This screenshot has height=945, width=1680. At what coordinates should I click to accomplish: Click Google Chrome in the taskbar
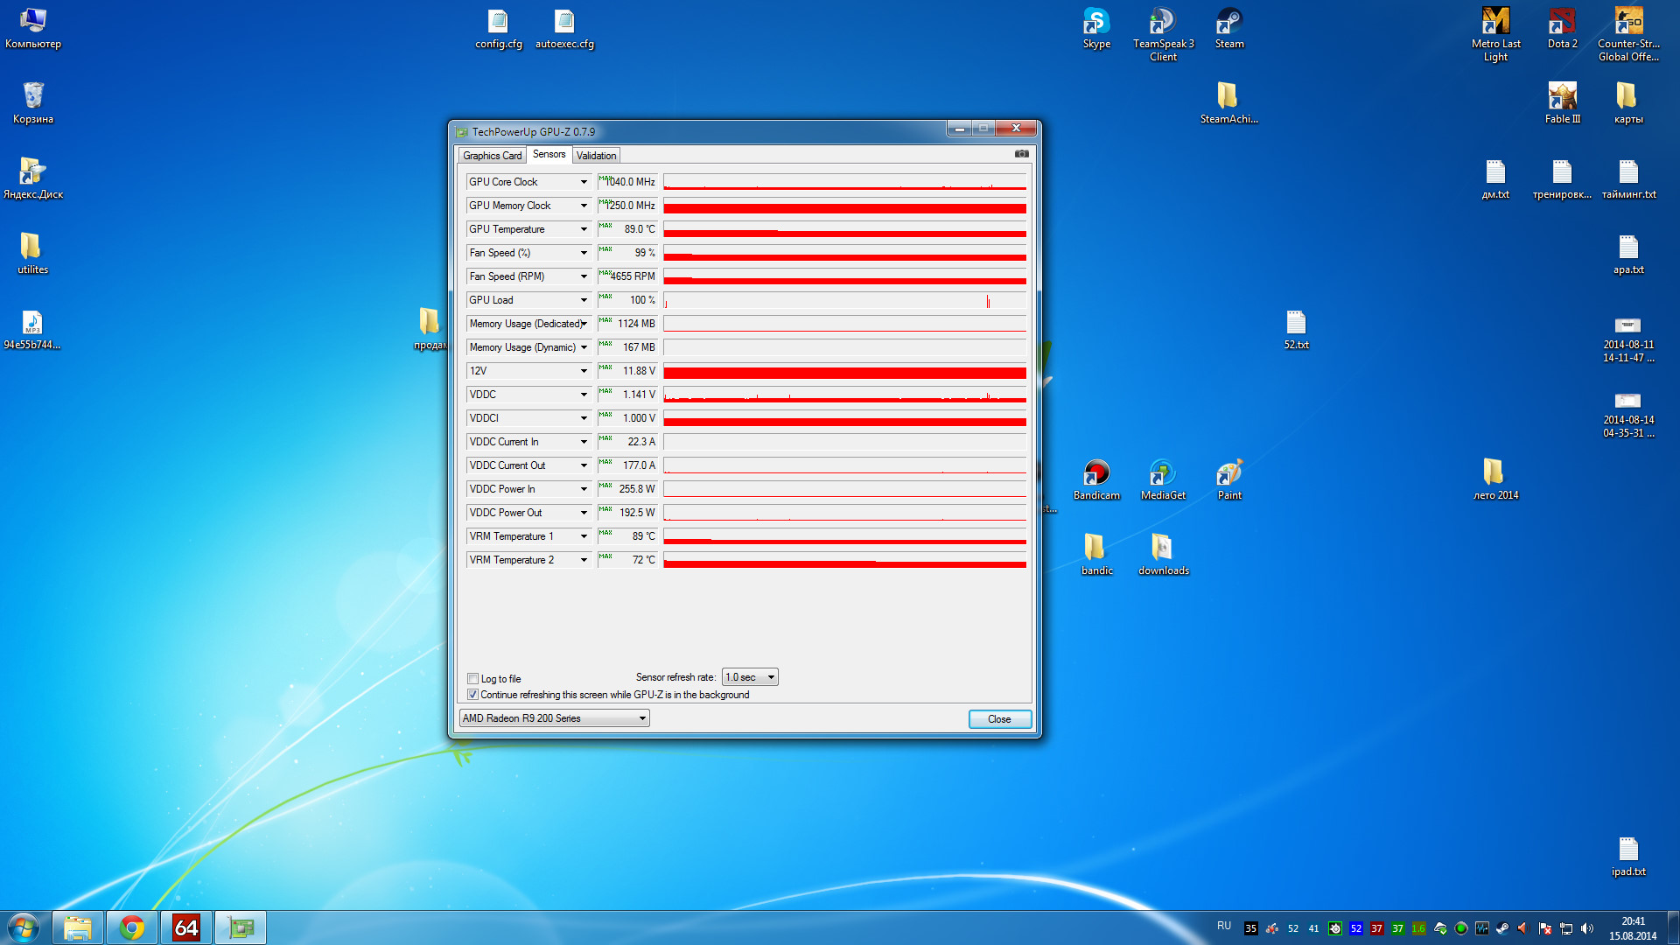[132, 927]
